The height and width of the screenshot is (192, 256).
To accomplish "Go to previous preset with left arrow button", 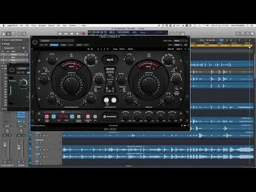I will pos(42,45).
